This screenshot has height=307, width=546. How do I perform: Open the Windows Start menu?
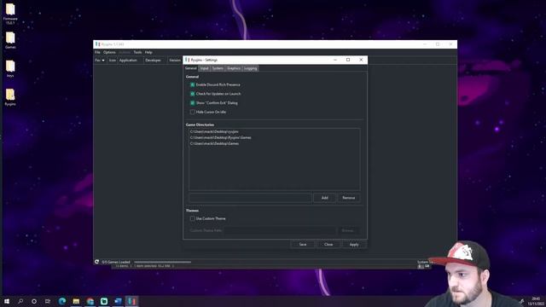tap(7, 301)
